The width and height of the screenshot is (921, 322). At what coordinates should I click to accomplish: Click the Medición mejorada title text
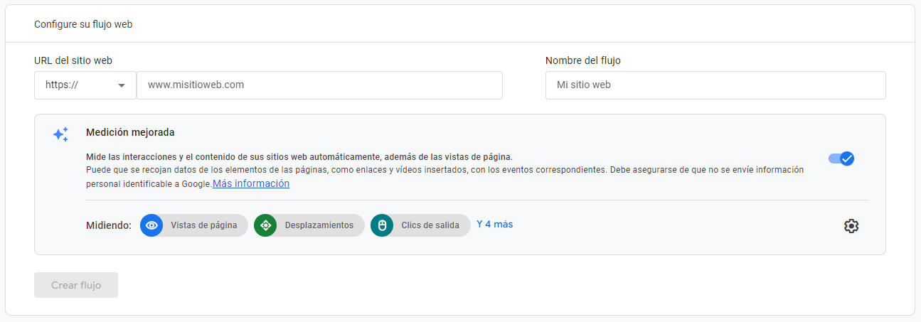point(130,132)
